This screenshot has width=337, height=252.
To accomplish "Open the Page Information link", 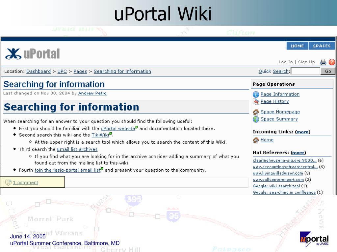I will pos(280,94).
